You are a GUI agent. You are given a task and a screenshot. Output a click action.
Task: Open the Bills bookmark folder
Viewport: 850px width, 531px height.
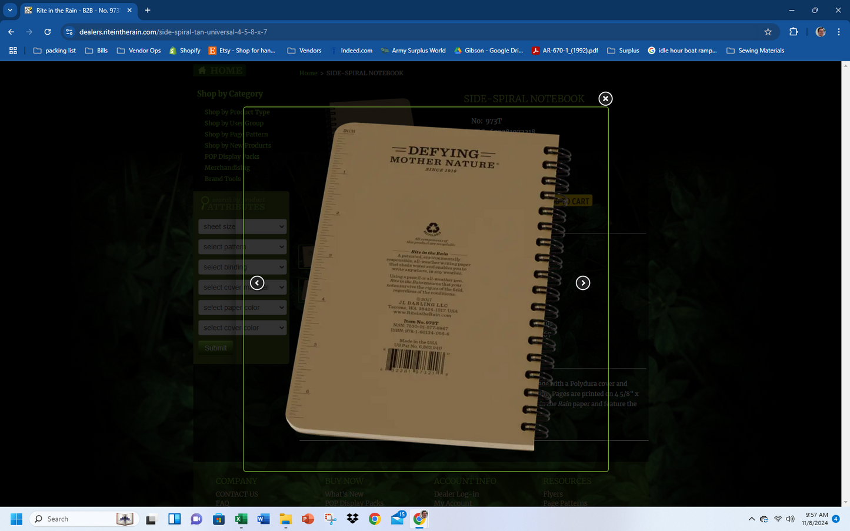pos(96,51)
